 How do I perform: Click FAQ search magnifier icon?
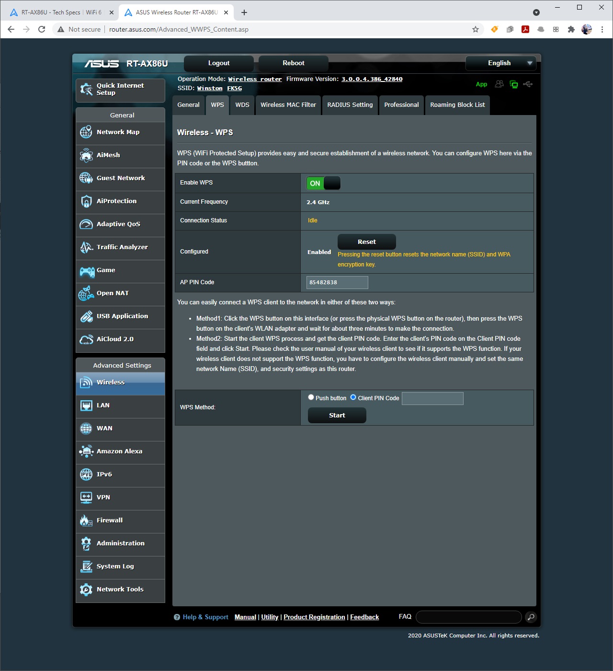[x=531, y=617]
